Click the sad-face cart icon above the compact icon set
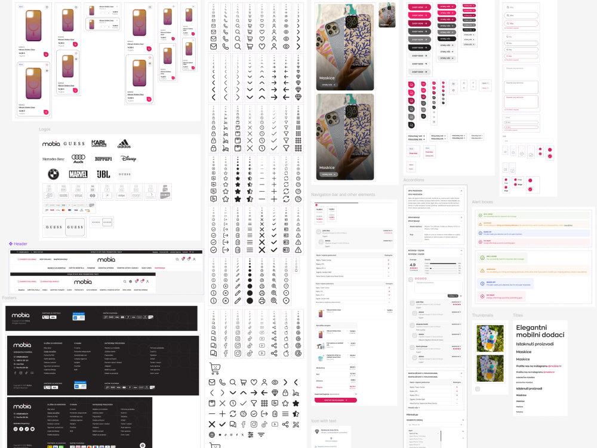 pyautogui.click(x=215, y=368)
